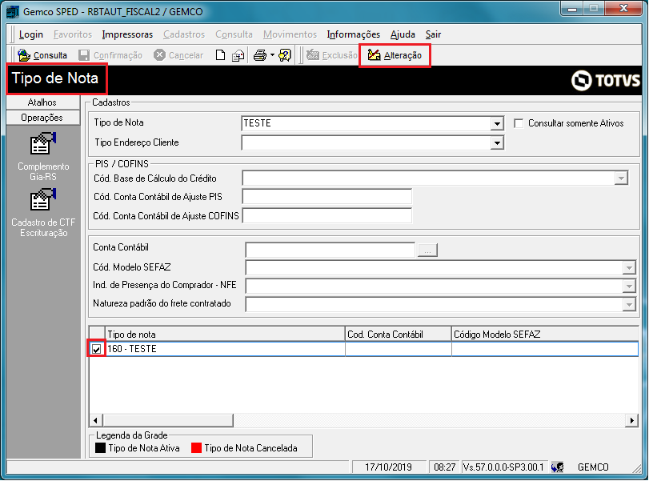Toggle Consultar somente Ativos checkbox

coord(519,123)
